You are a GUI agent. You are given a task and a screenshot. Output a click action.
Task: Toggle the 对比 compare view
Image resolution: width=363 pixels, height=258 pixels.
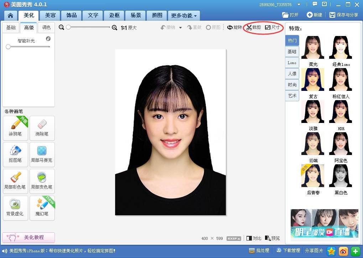(254, 238)
